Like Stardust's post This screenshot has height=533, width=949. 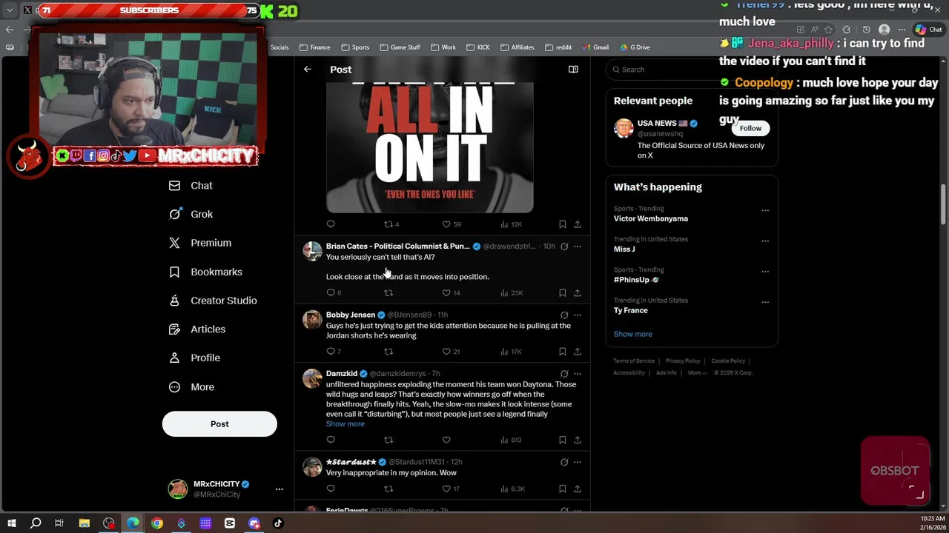[446, 489]
